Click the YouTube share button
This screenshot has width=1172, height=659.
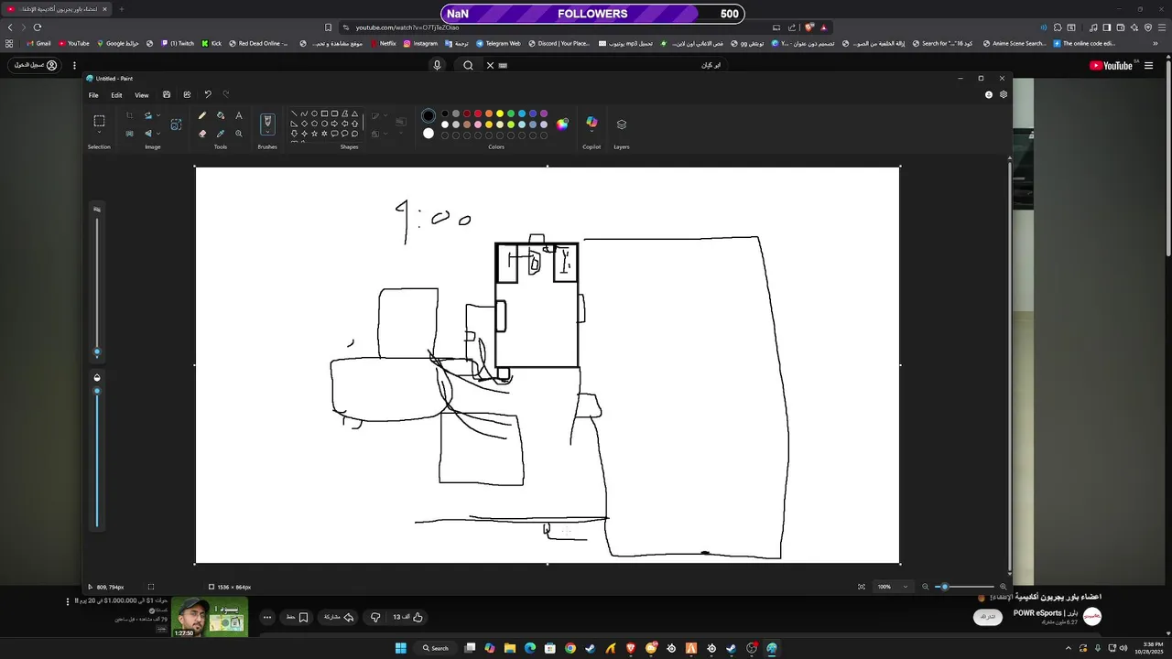tap(339, 617)
